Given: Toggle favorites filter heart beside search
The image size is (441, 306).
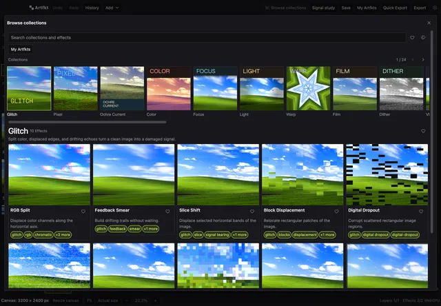Looking at the screenshot, I should pos(412,37).
